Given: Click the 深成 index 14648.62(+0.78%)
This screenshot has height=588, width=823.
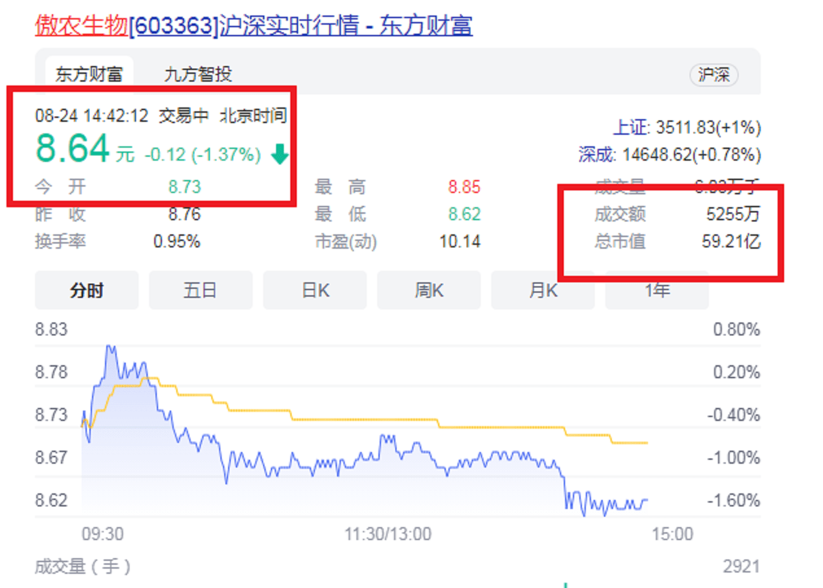Looking at the screenshot, I should coord(670,155).
